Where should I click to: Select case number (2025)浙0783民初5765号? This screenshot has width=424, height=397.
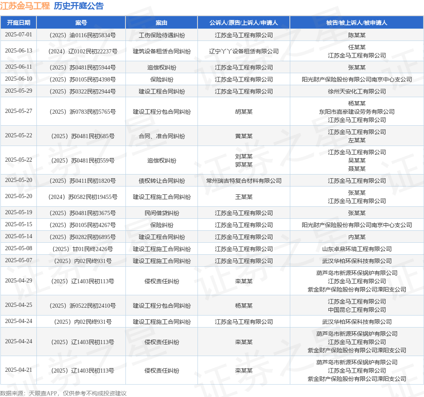82,112
